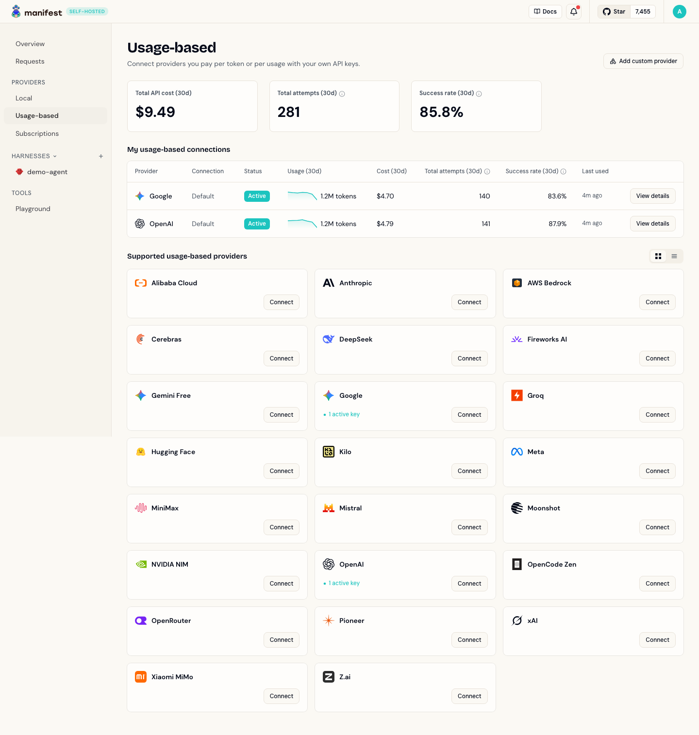Expand the HARNESSES section chevron
This screenshot has width=699, height=735.
(x=55, y=156)
